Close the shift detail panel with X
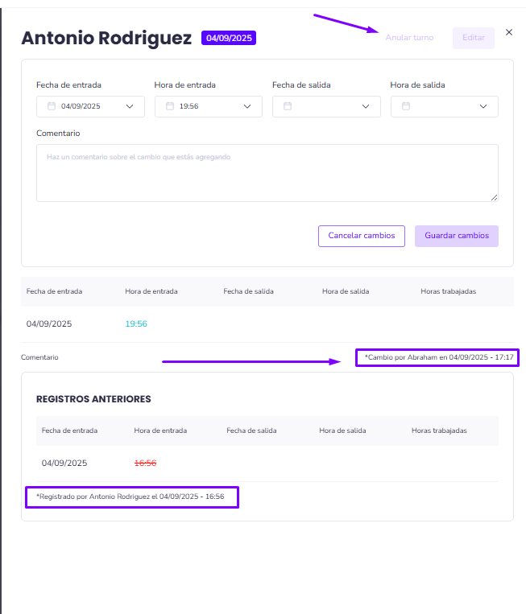The image size is (526, 614). coord(508,32)
